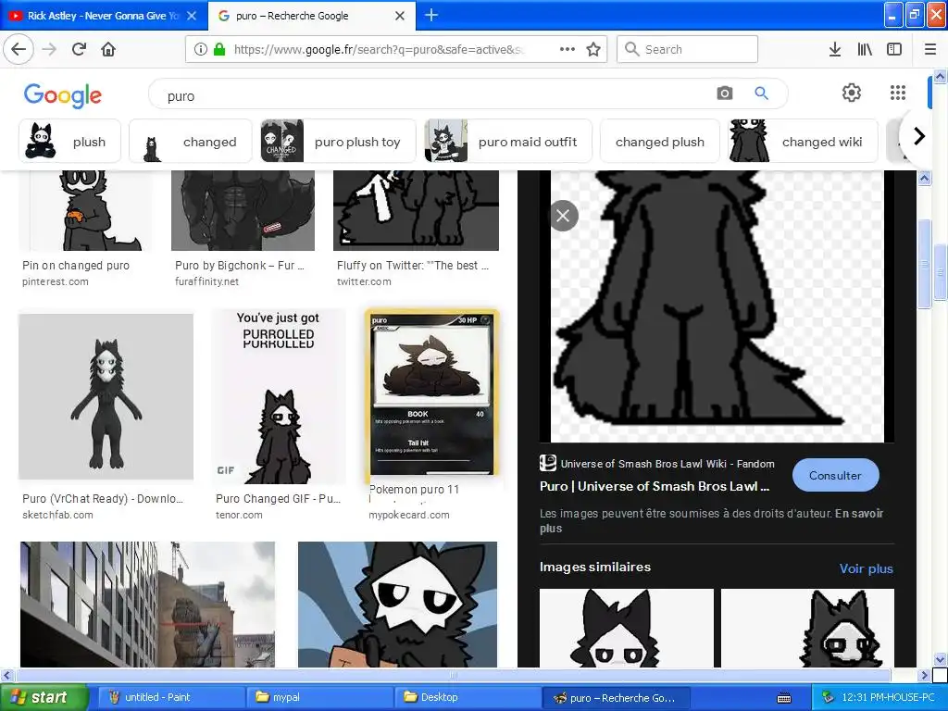Open 'Voir plus' similar images link

pyautogui.click(x=866, y=568)
